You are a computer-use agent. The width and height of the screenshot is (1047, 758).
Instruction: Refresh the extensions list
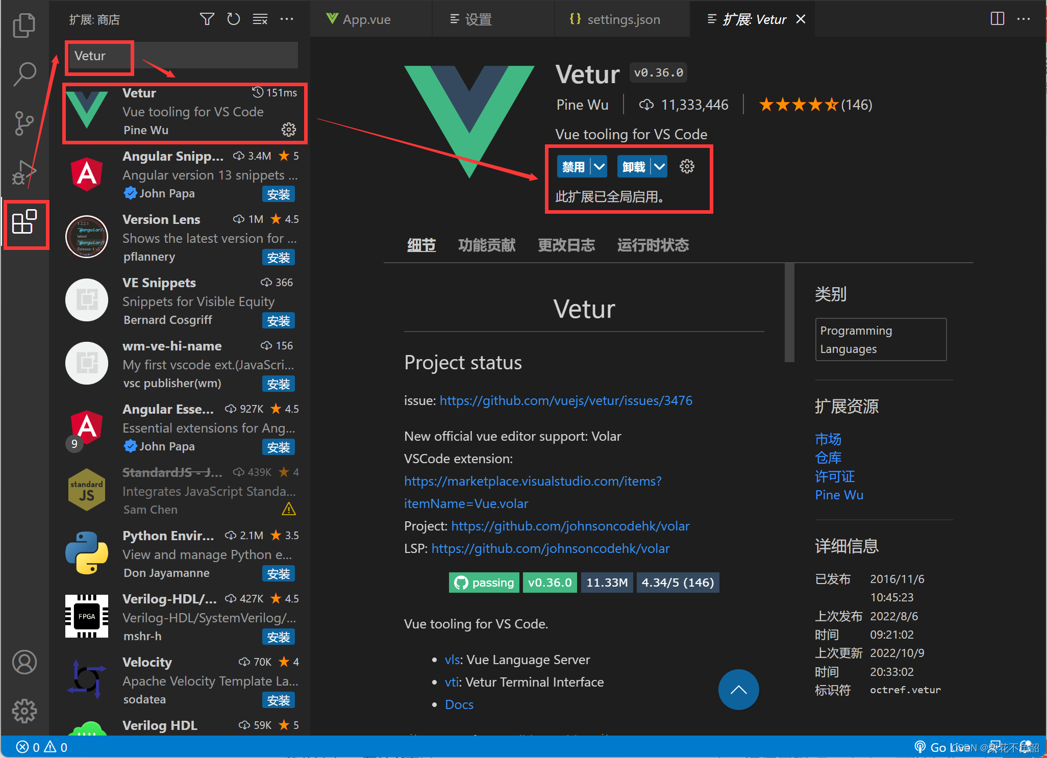234,19
